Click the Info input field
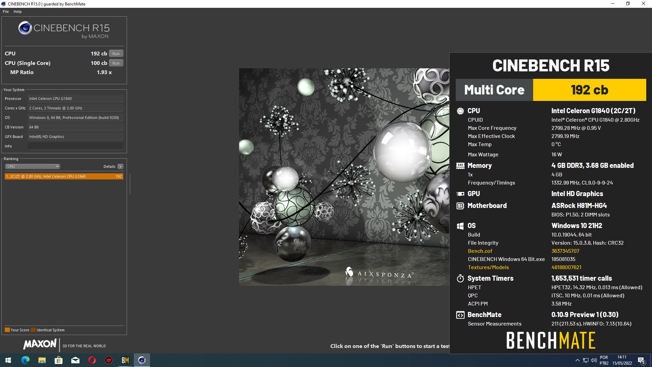 [x=75, y=146]
